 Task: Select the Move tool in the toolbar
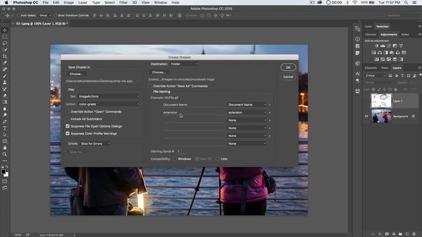(x=5, y=30)
